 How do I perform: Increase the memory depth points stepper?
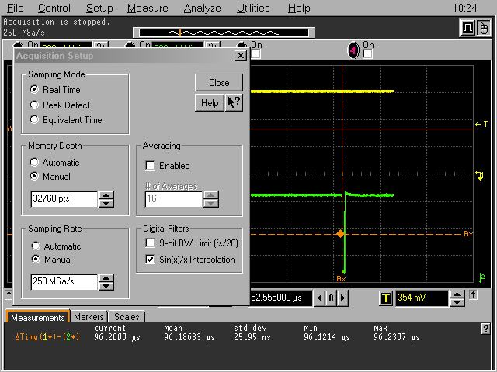[x=106, y=195]
